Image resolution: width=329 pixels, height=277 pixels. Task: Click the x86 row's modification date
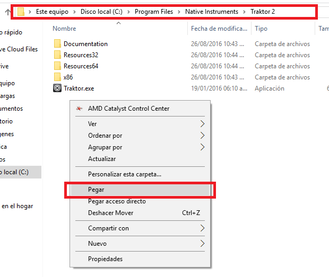tap(218, 77)
